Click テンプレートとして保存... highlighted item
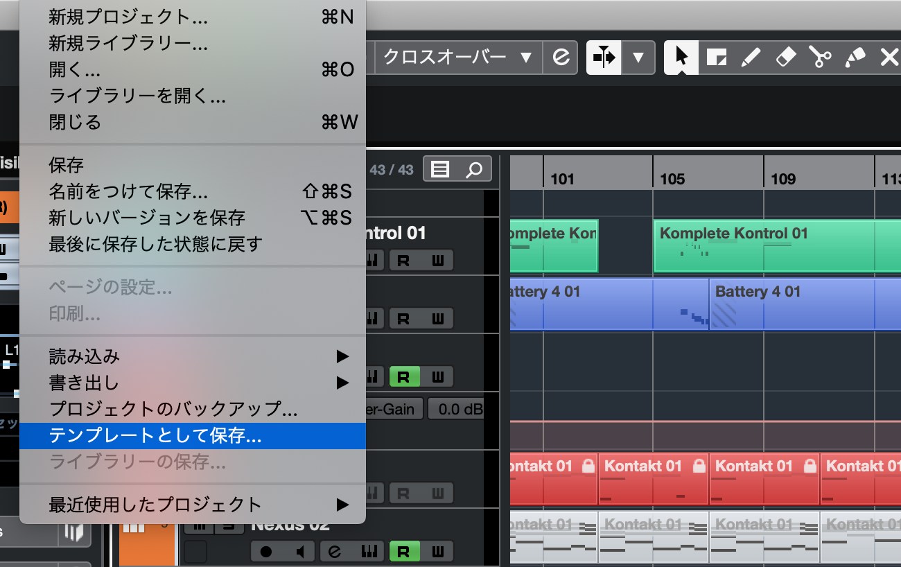 pos(193,436)
